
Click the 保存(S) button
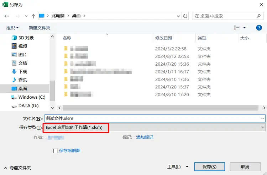[209, 167]
